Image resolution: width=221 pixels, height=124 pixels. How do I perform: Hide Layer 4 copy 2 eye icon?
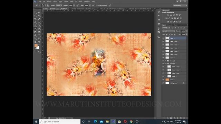(163, 41)
